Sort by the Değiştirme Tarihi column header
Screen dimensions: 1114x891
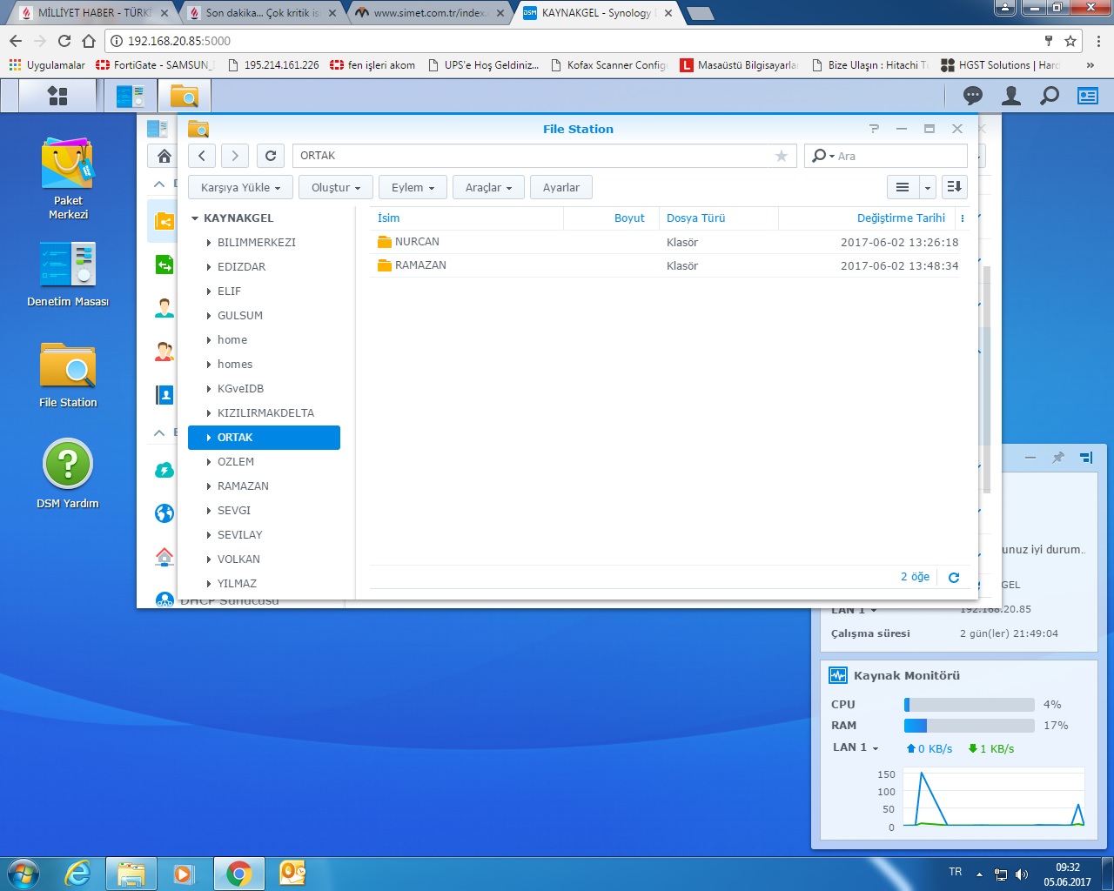point(900,218)
